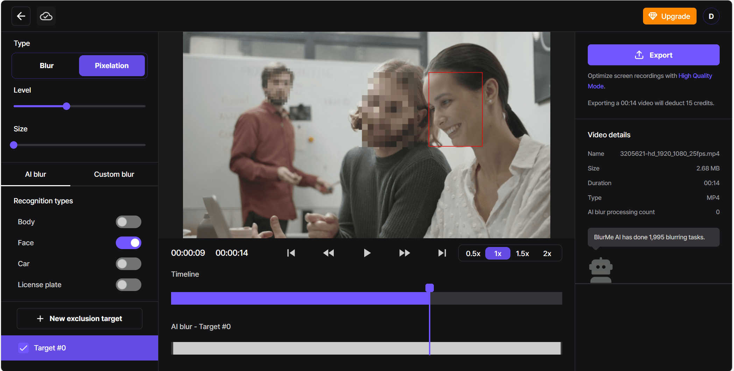734x371 pixels.
Task: Play the video
Action: coord(367,253)
